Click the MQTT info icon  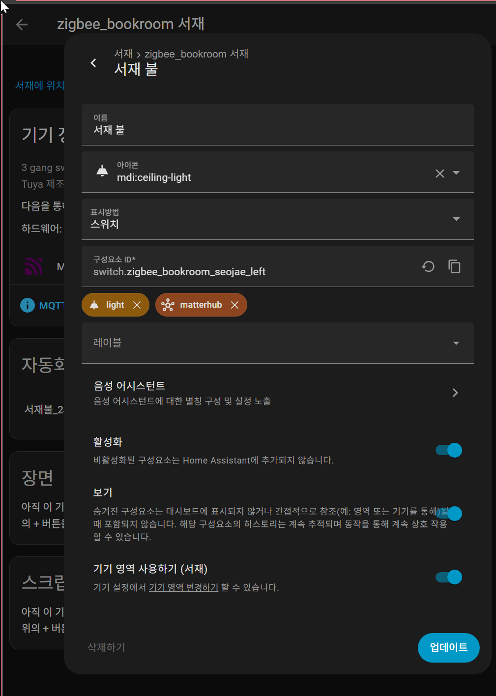pyautogui.click(x=28, y=305)
